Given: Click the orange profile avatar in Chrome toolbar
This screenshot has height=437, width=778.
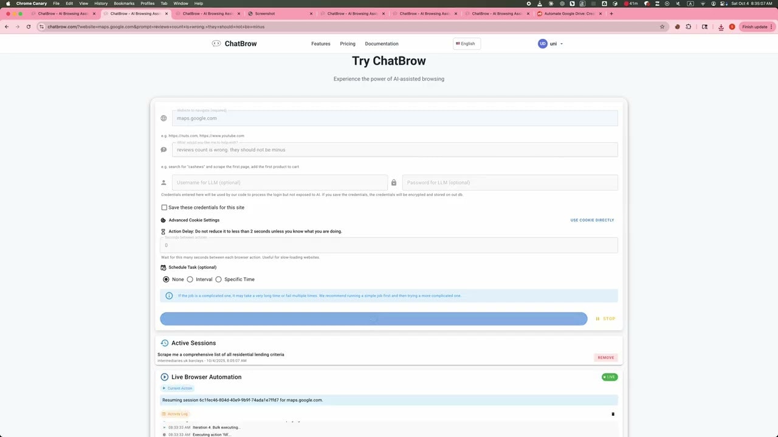Looking at the screenshot, I should coord(732,27).
